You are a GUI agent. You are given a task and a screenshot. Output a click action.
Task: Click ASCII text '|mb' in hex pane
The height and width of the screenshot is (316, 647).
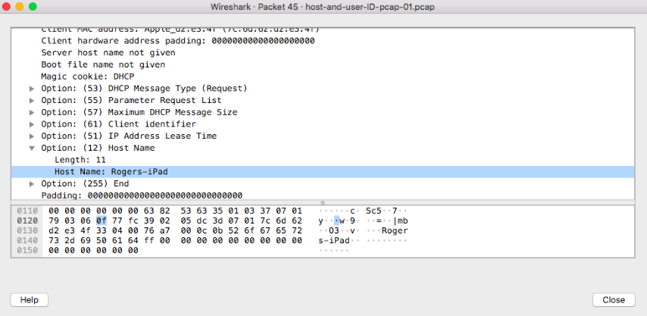pyautogui.click(x=400, y=221)
